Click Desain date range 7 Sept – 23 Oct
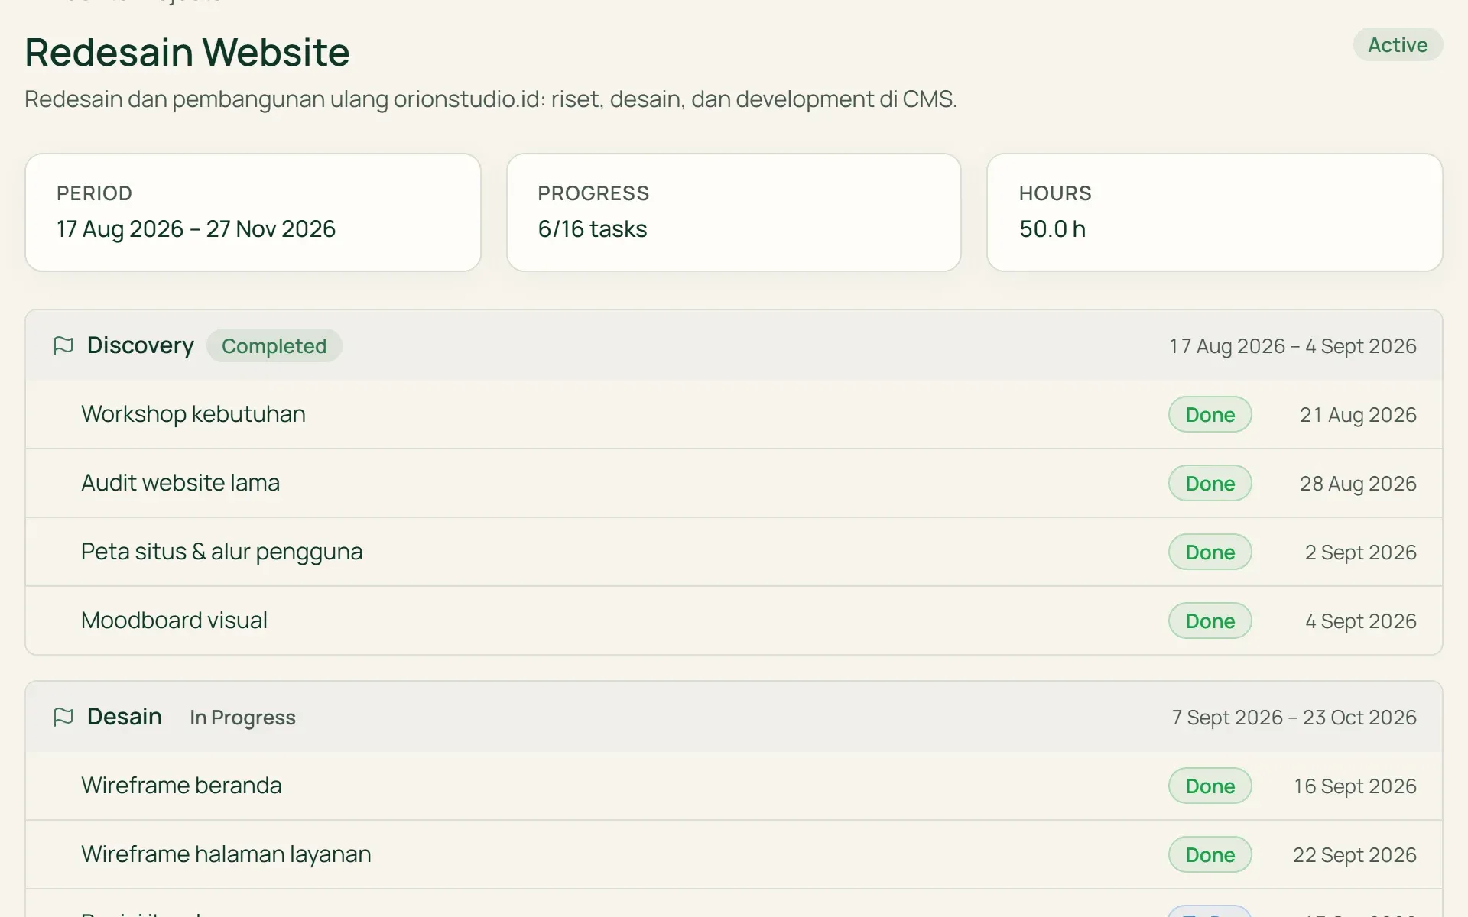 [1294, 718]
